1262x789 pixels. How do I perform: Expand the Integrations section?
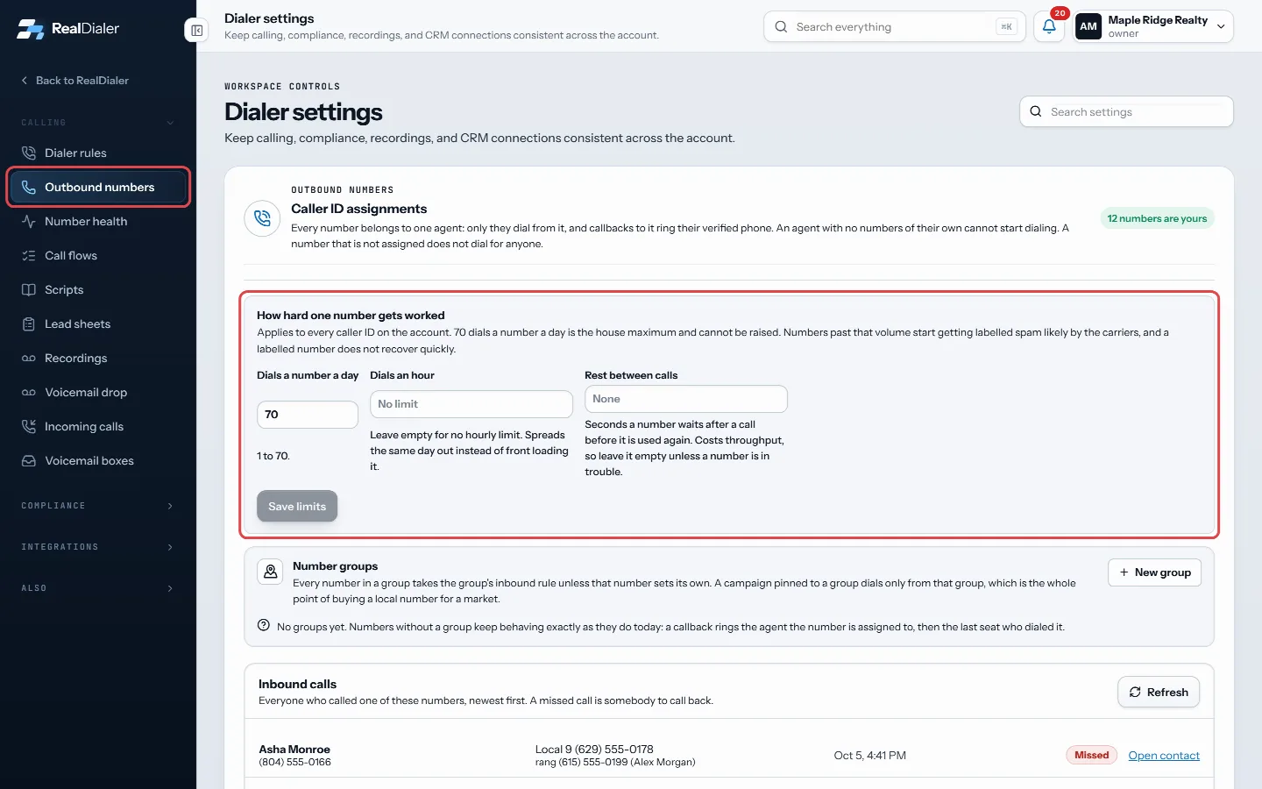97,547
